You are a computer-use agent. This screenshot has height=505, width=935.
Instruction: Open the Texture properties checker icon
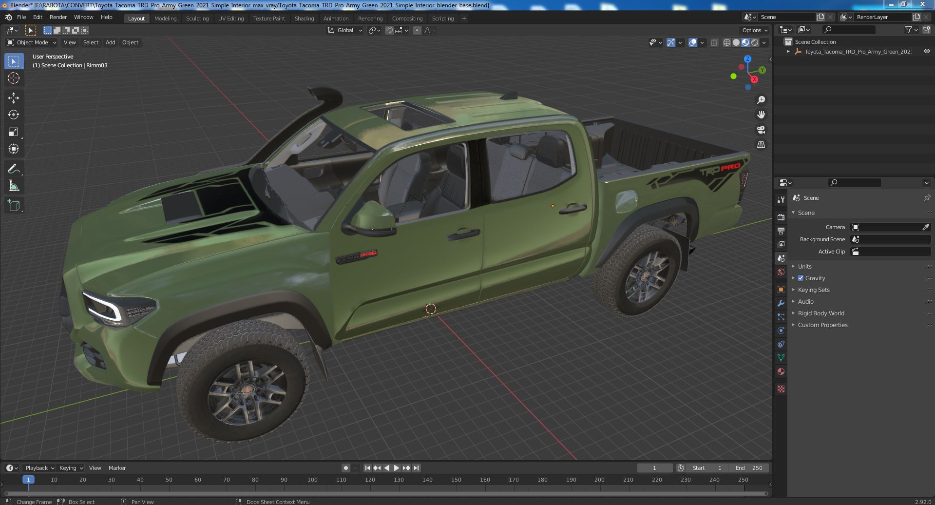click(x=781, y=389)
